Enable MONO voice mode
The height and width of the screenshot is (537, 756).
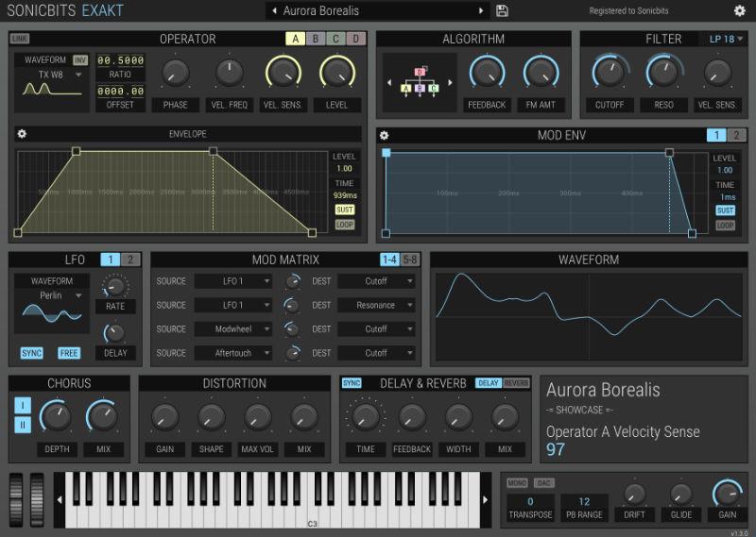click(x=517, y=483)
